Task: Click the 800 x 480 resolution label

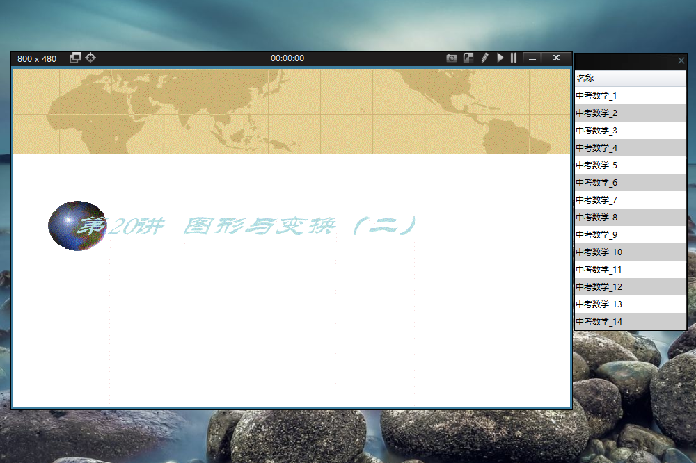Action: click(37, 58)
